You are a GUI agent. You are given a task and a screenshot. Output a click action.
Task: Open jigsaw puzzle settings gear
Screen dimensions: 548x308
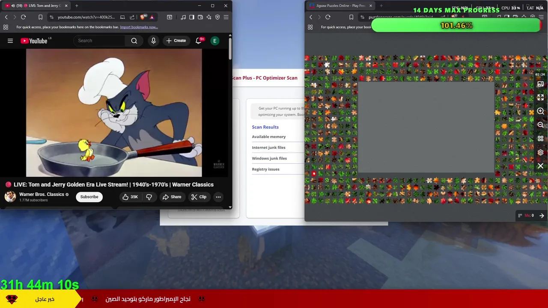(540, 152)
